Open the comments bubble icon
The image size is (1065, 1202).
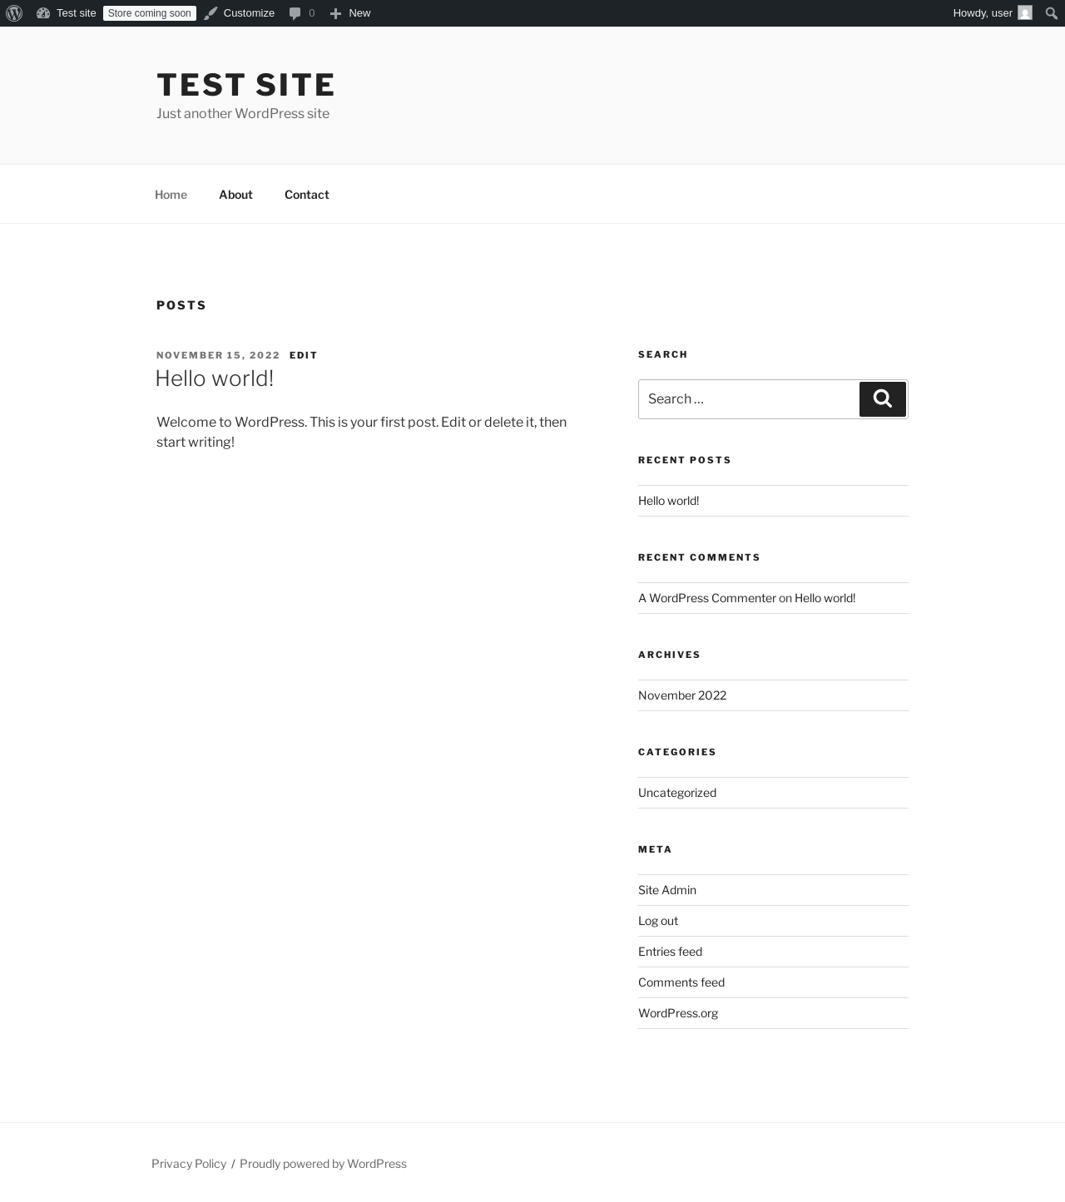coord(295,13)
